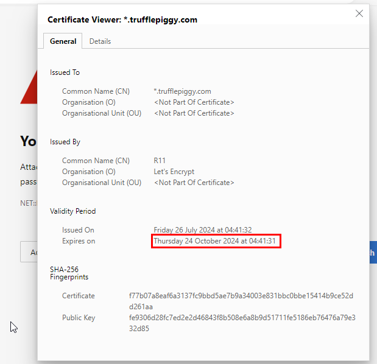Screen dimensions: 377x364
Task: Click the Common Name (CN) label under Issued To
Action: pyautogui.click(x=96, y=91)
